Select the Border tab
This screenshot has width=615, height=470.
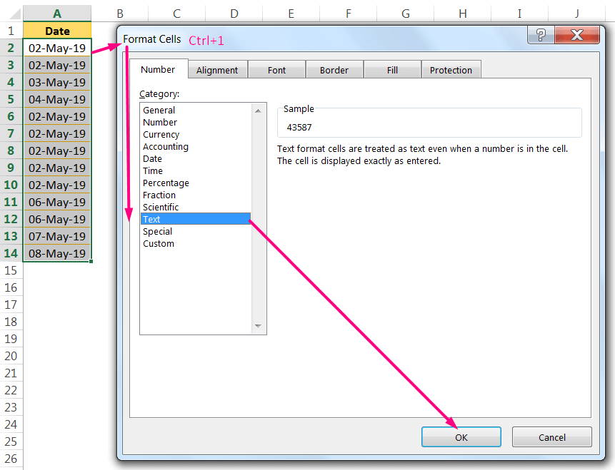(334, 69)
